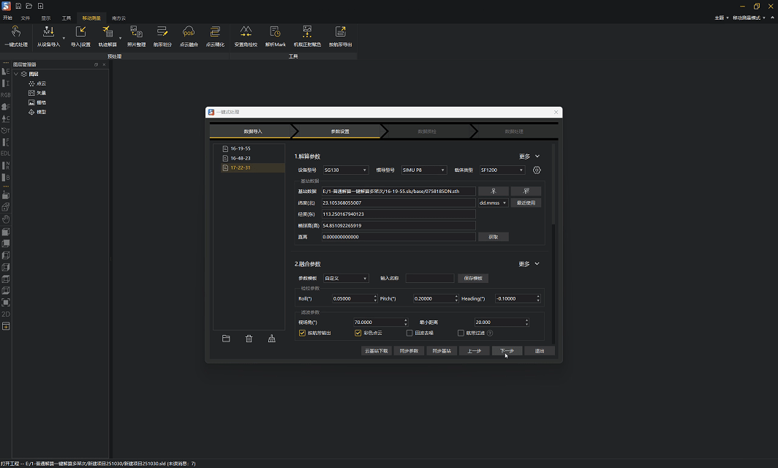
Task: Click the 下一步 button
Action: pyautogui.click(x=506, y=351)
